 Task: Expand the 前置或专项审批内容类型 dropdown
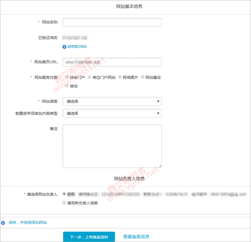pyautogui.click(x=112, y=113)
